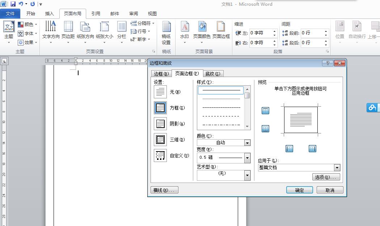This screenshot has width=380, height=226.
Task: Toggle the right border in preview
Action: (312, 149)
